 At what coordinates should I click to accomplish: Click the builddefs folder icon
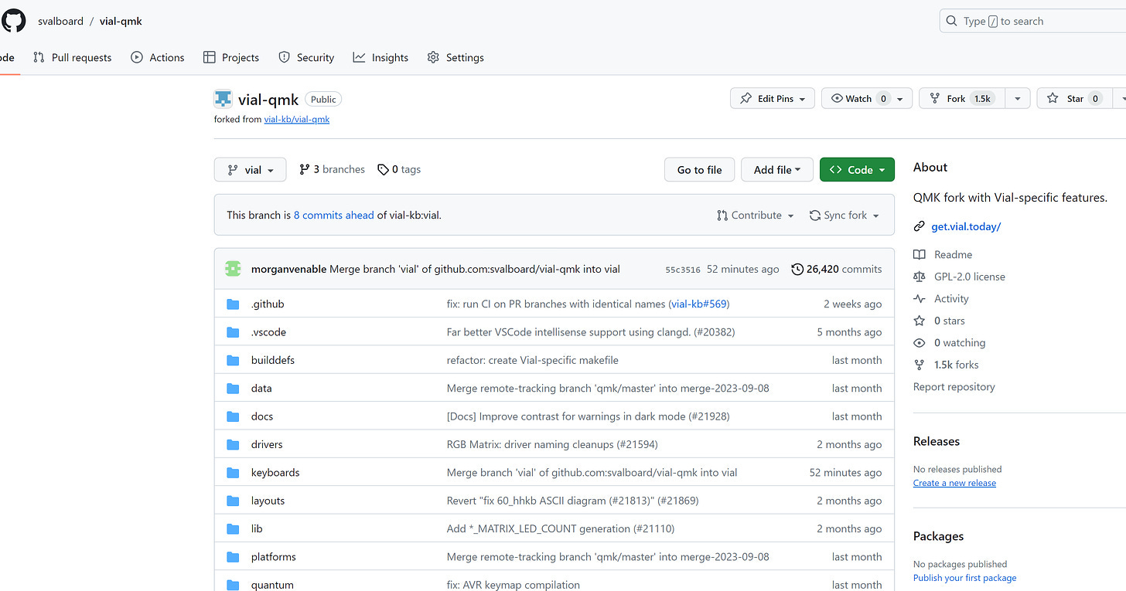pos(233,360)
